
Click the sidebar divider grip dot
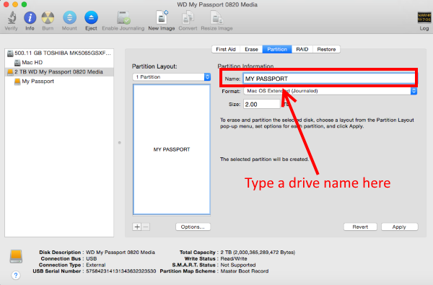pyautogui.click(x=120, y=143)
